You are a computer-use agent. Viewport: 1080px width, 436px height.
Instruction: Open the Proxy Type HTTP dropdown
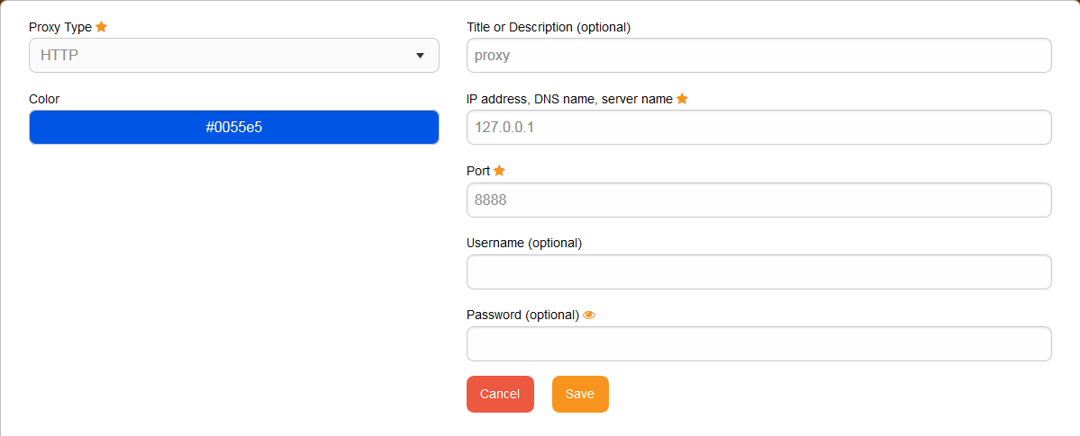tap(233, 55)
